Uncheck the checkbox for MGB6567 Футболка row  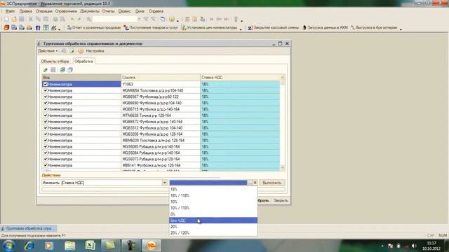point(45,97)
